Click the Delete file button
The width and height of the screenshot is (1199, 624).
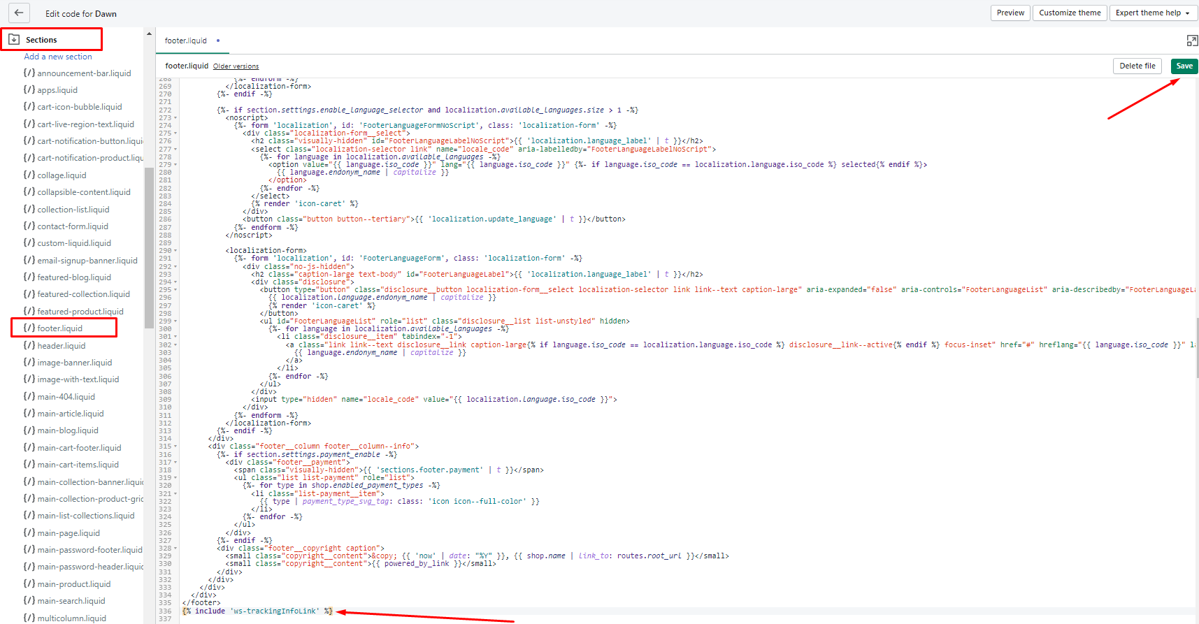click(1137, 66)
